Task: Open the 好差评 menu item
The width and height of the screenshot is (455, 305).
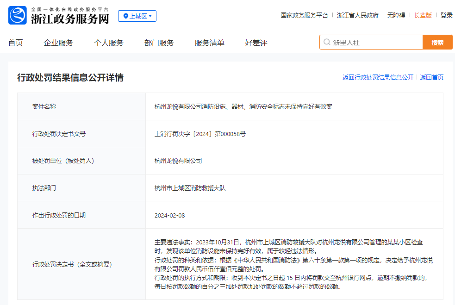Action: tap(256, 43)
